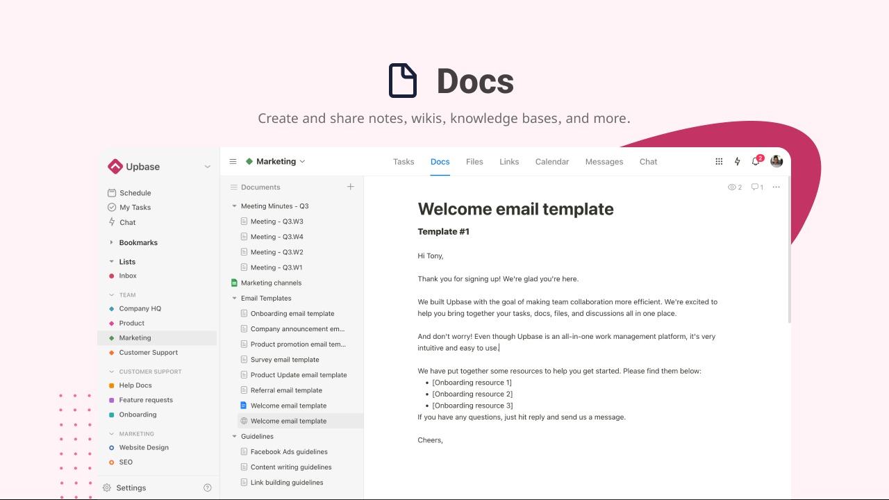Collapse the Lists section

pyautogui.click(x=111, y=262)
